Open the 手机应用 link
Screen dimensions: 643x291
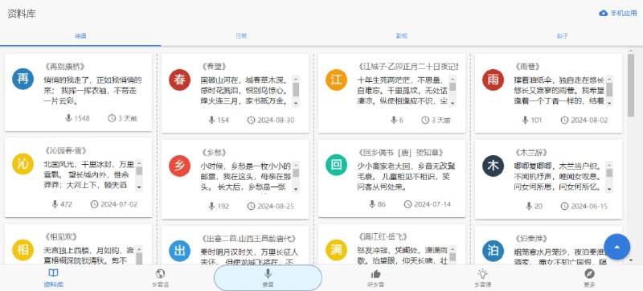(618, 13)
